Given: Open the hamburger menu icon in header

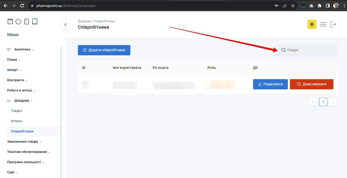Looking at the screenshot, I should [323, 24].
